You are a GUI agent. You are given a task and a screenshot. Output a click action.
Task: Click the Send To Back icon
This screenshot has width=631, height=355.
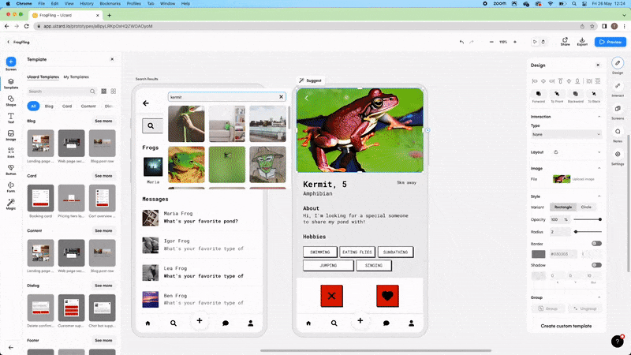pos(595,96)
